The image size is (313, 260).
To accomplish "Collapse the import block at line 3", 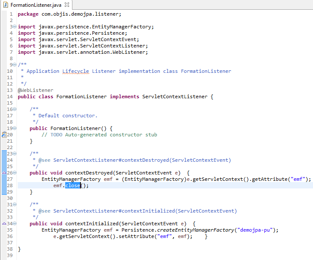I will (x=15, y=27).
